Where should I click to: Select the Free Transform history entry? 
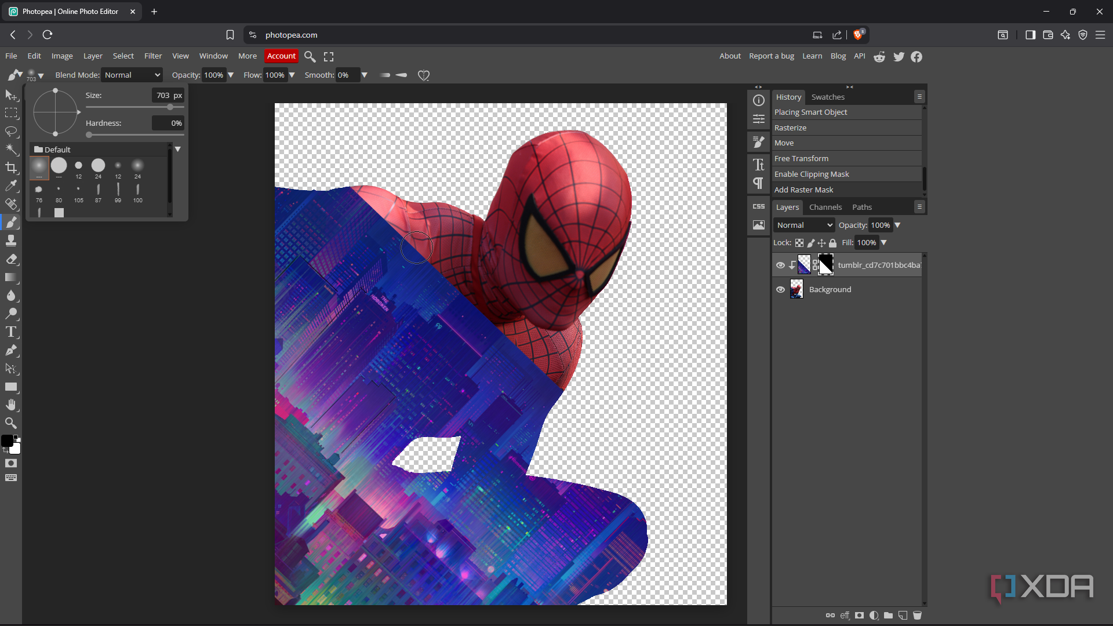pyautogui.click(x=801, y=158)
